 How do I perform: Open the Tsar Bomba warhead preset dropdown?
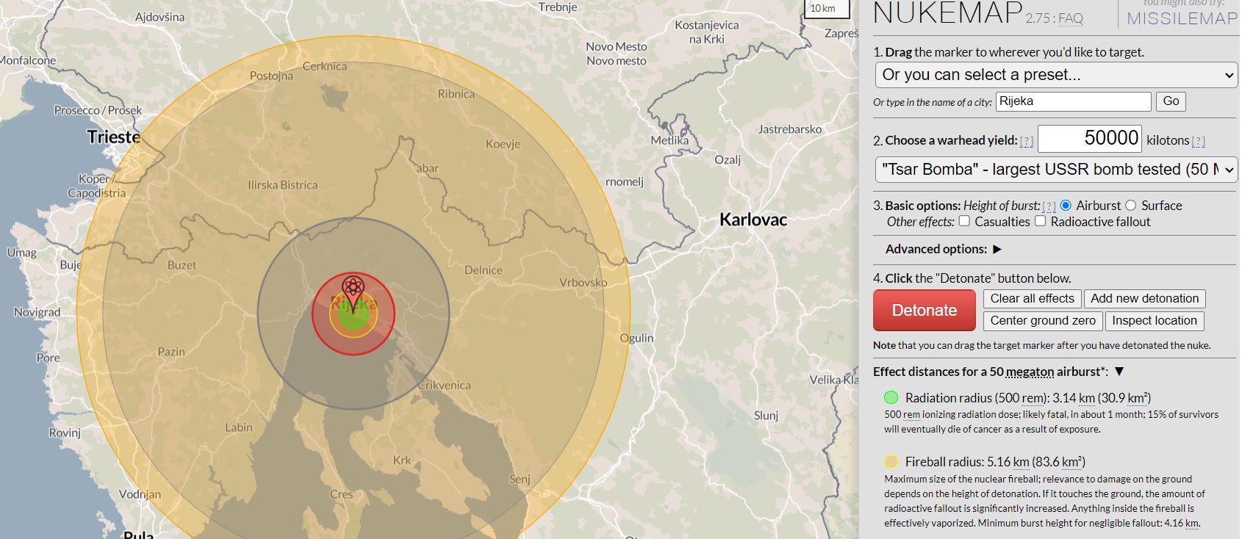(x=1055, y=170)
